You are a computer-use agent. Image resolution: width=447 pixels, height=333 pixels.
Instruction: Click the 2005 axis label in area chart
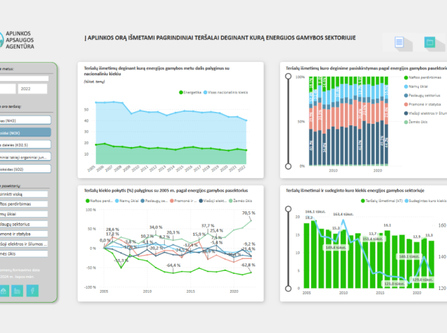point(91,168)
